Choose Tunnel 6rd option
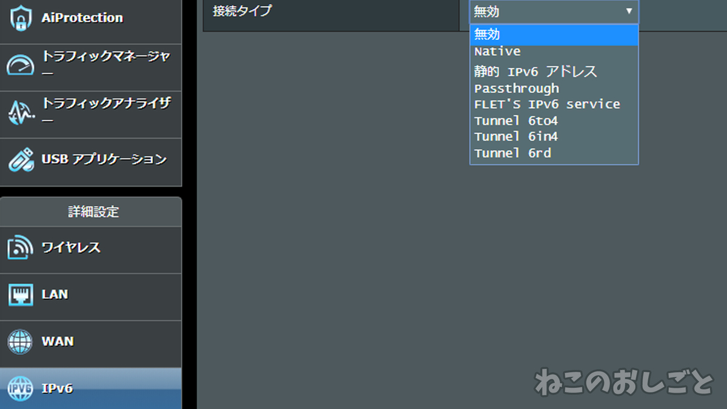 554,153
